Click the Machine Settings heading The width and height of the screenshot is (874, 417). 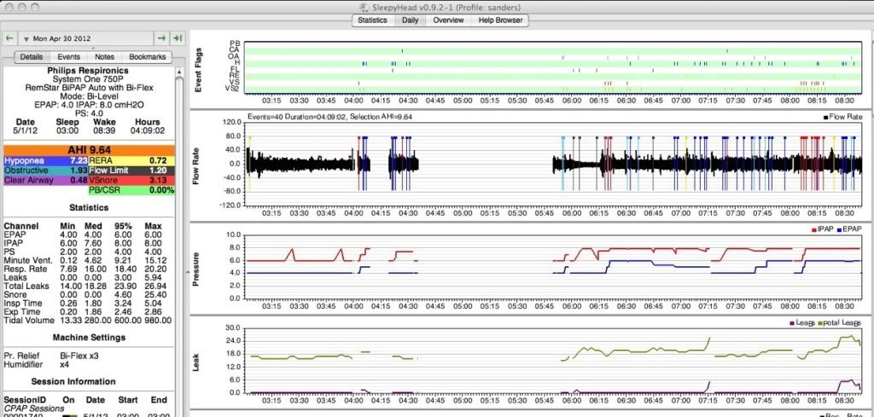point(89,338)
